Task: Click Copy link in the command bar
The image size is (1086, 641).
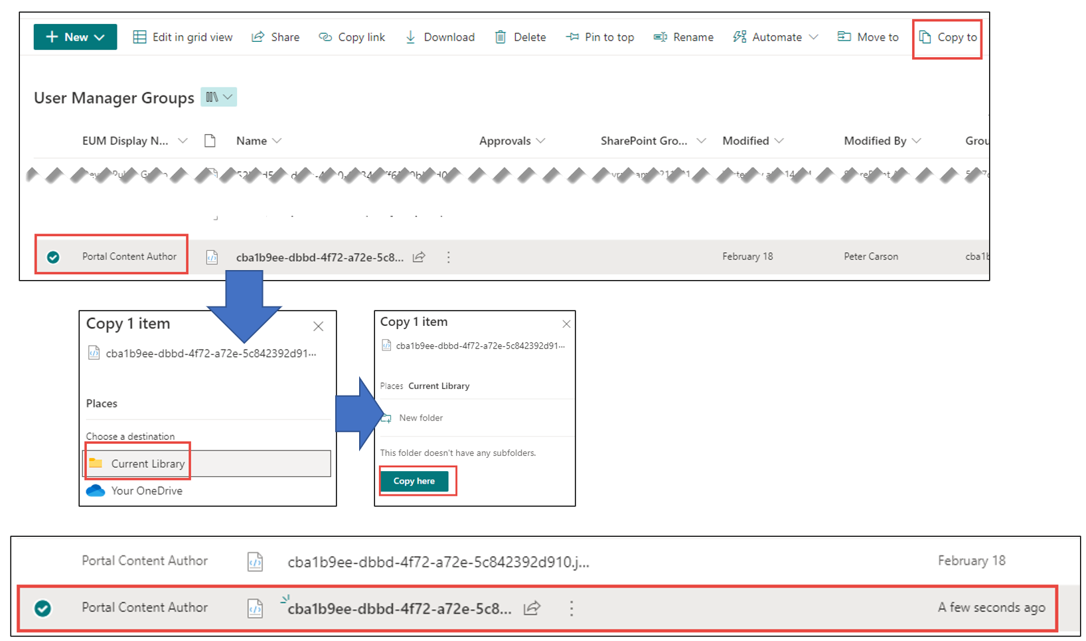Action: point(352,37)
